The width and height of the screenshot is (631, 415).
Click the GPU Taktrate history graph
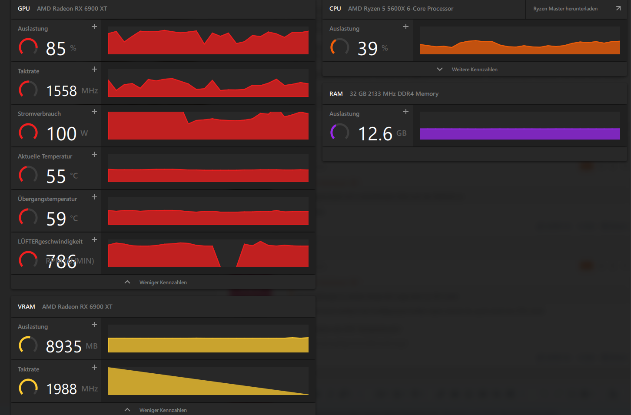(208, 83)
